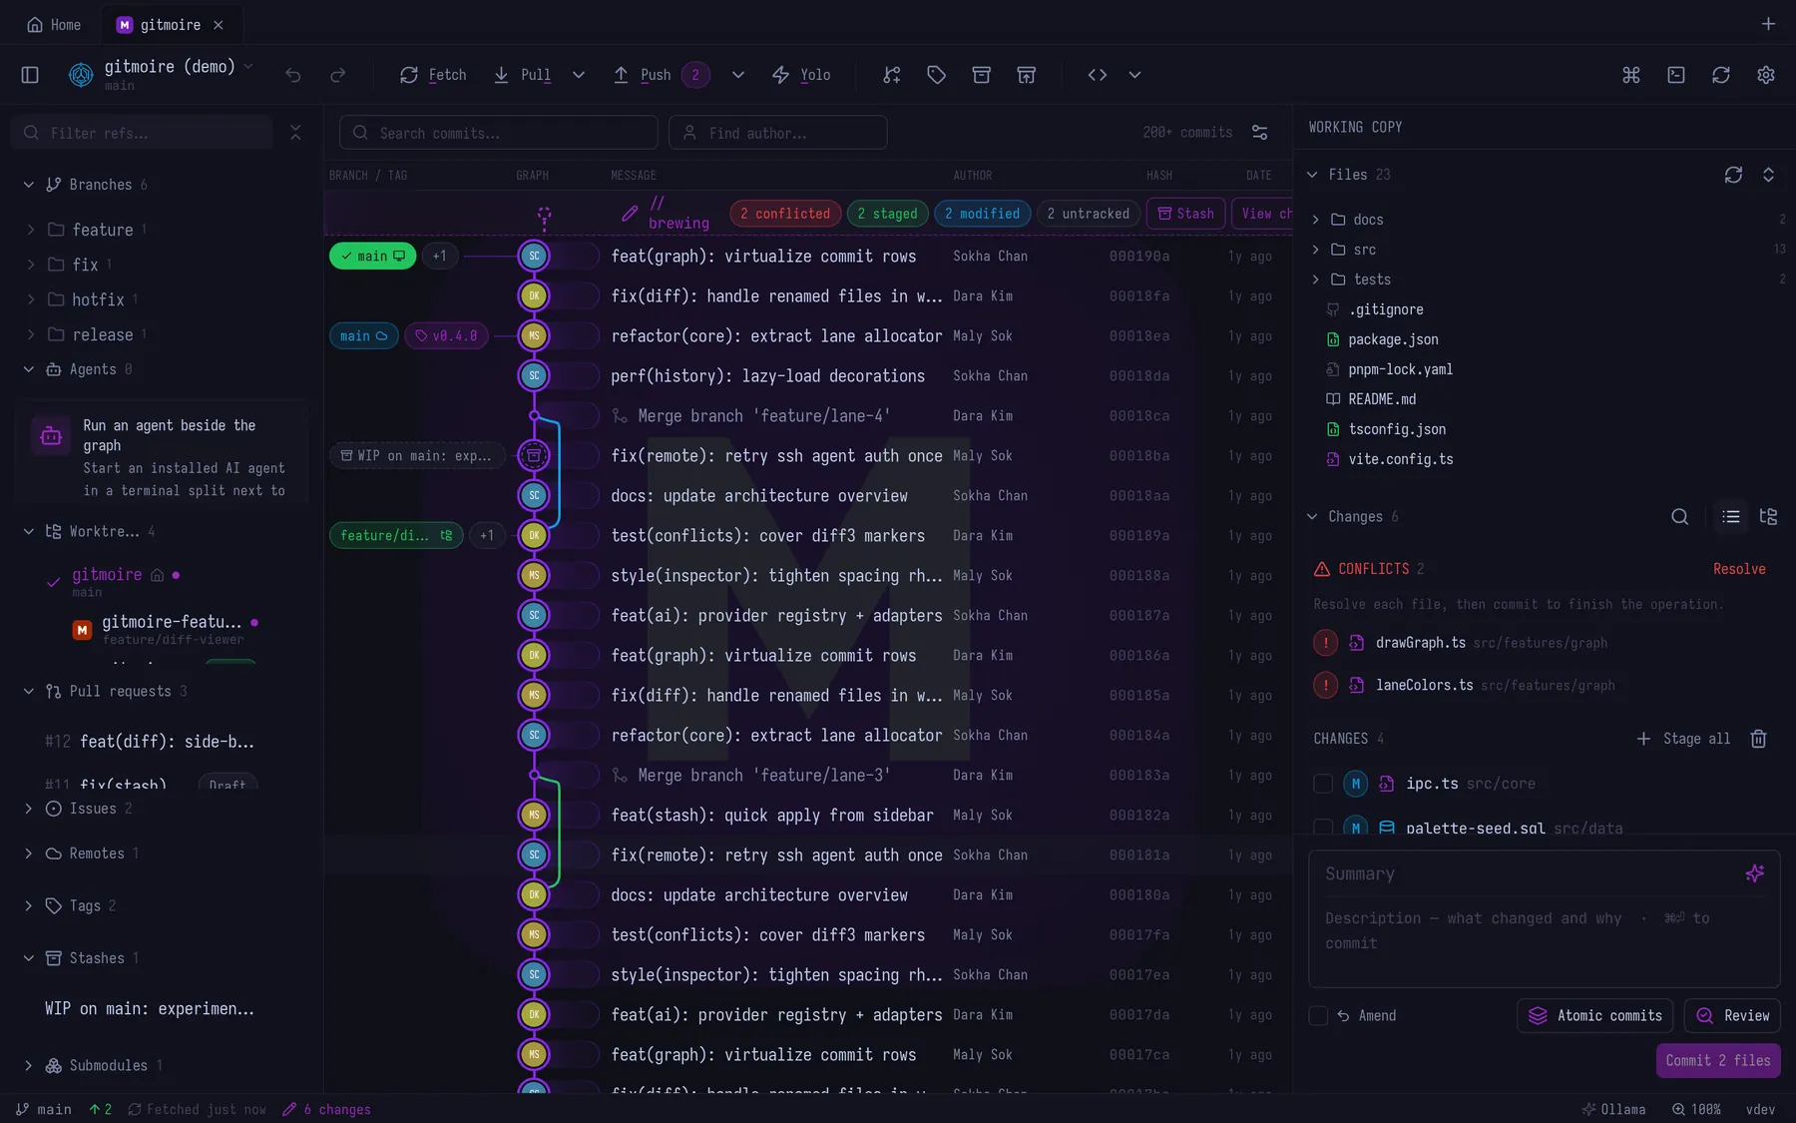Open commit filter options sliders icon
Image resolution: width=1796 pixels, height=1123 pixels.
[1260, 133]
